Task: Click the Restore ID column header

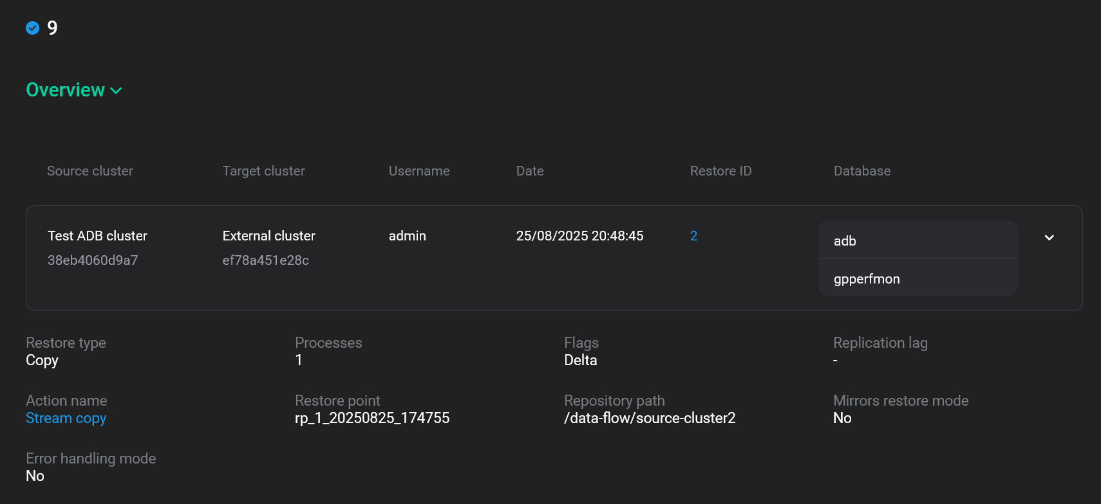Action: click(x=720, y=171)
